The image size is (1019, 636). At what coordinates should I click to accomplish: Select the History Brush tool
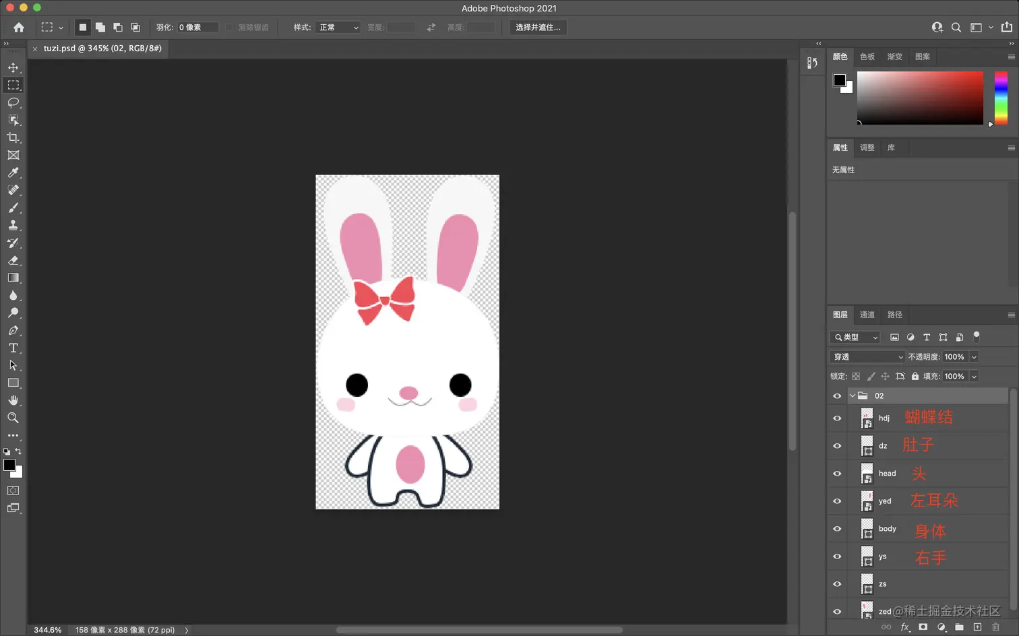[x=13, y=243]
